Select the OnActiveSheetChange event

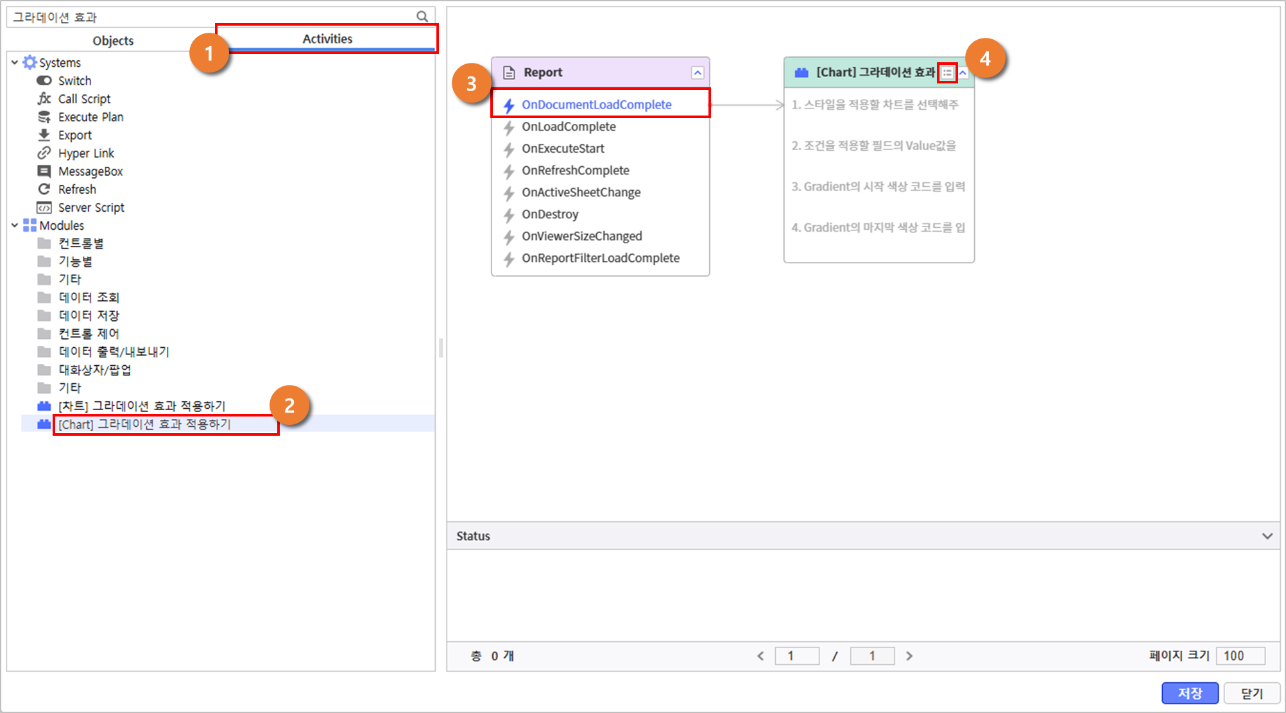(x=581, y=192)
